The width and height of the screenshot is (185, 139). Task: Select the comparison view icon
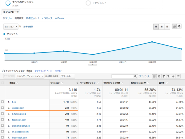click(x=169, y=76)
